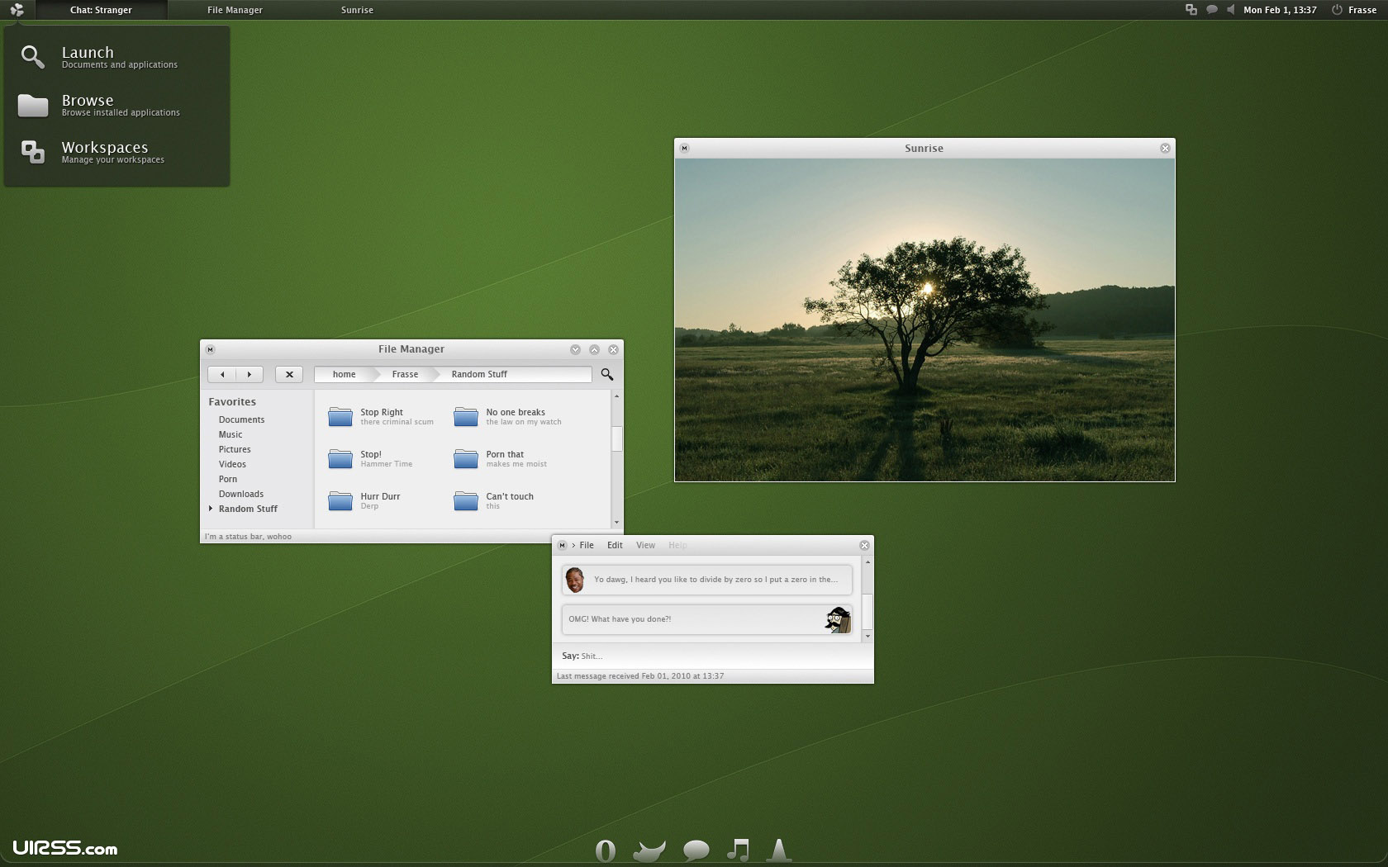Go back in File Manager

pyautogui.click(x=222, y=374)
